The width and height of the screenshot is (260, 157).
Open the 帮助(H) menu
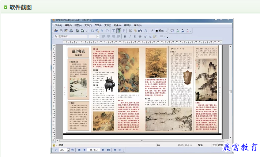click(x=138, y=25)
